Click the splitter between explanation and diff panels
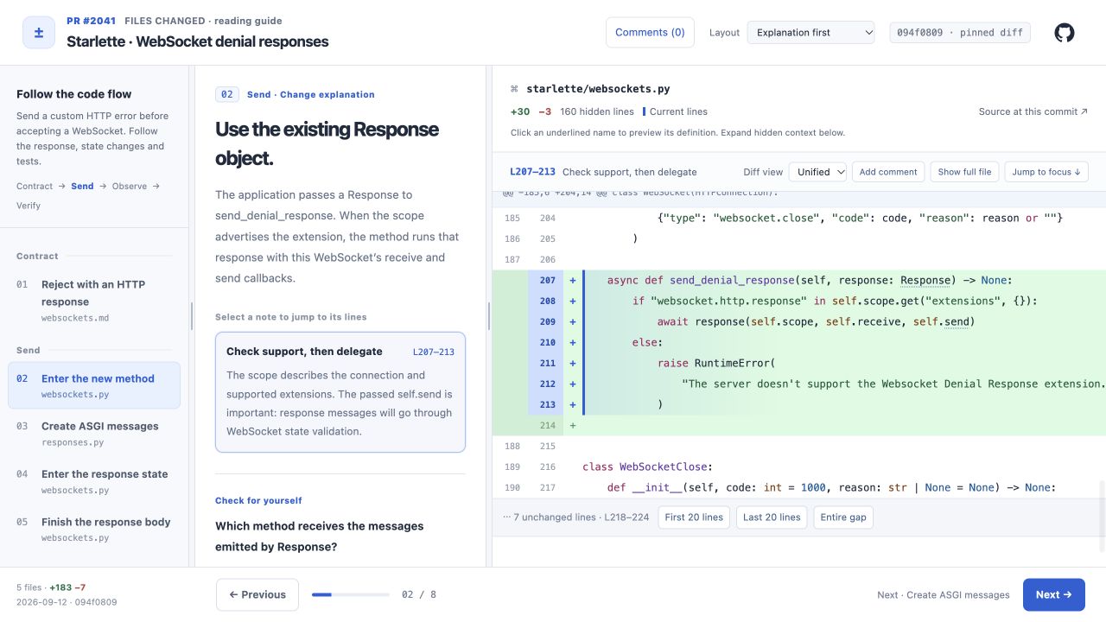 489,316
